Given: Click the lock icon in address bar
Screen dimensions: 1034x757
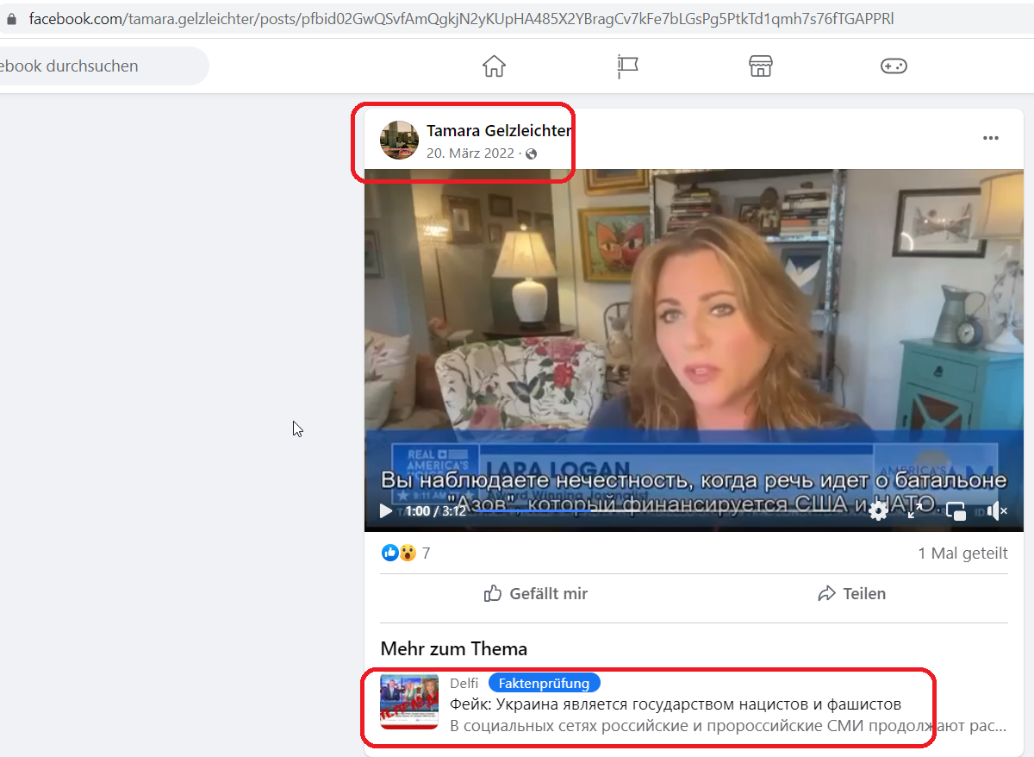Looking at the screenshot, I should (11, 19).
